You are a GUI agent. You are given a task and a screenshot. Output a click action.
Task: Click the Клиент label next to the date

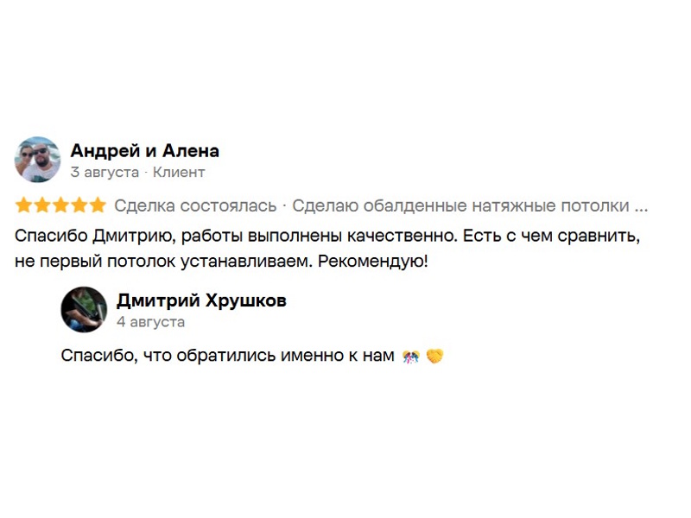pyautogui.click(x=179, y=172)
